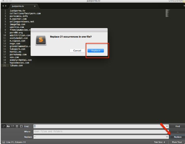The image size is (185, 144).
Task: Click line 1 text justporno.tv
Action: point(17,11)
